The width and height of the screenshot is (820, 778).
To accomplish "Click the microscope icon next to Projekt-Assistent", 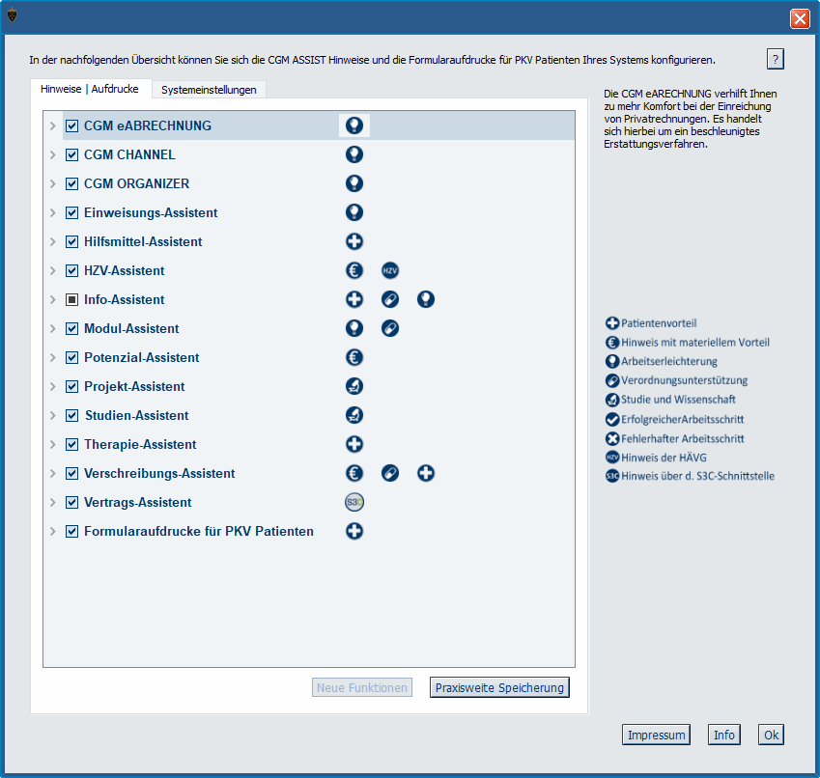I will (354, 386).
